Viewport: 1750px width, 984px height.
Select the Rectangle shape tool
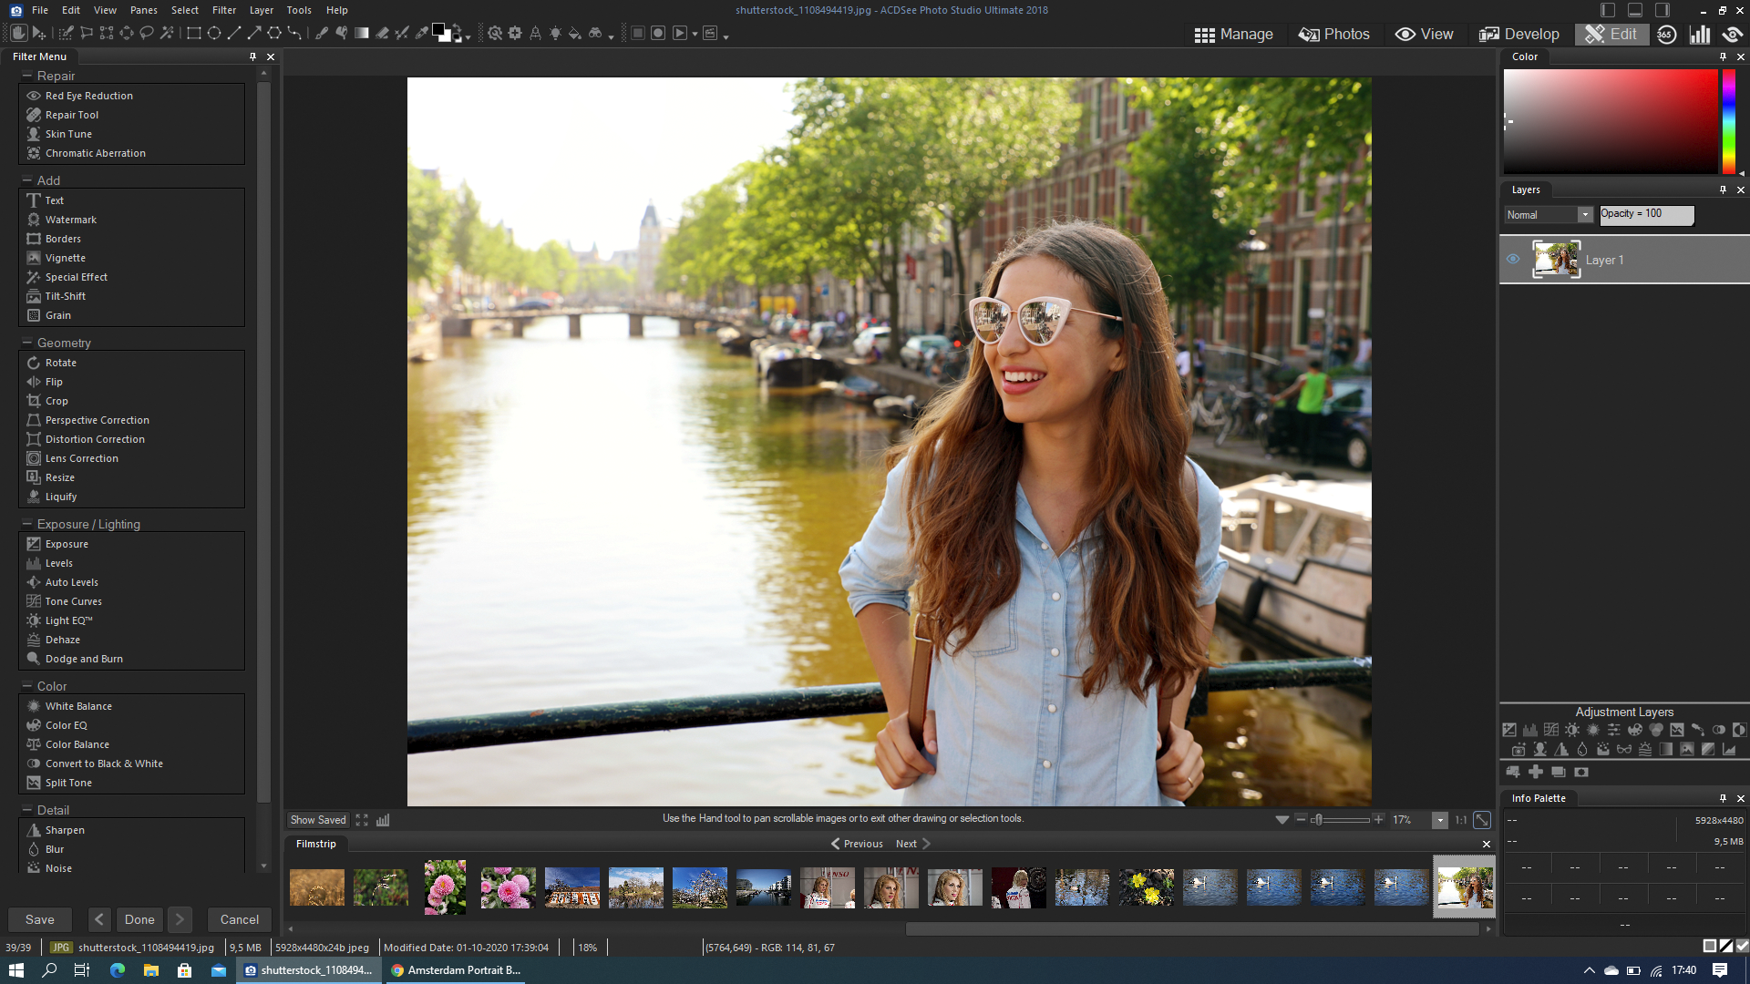click(x=194, y=34)
